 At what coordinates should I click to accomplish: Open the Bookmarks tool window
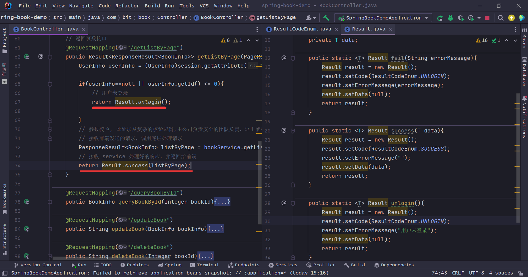pos(4,199)
